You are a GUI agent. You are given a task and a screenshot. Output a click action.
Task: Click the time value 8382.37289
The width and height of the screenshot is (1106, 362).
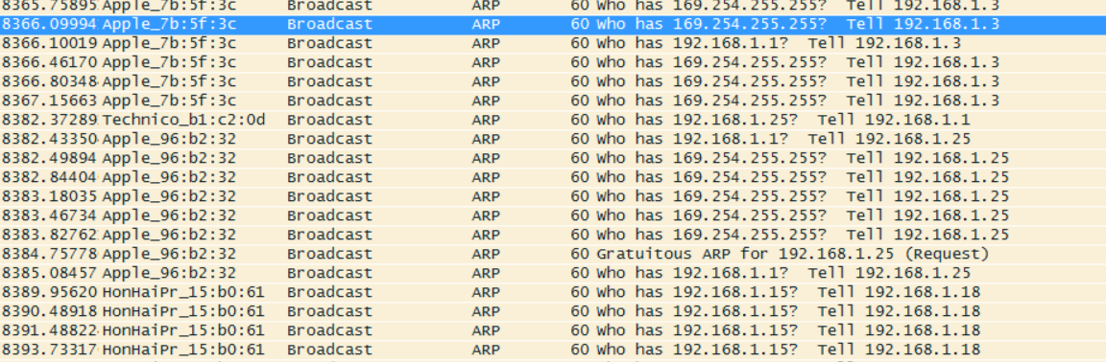pyautogui.click(x=49, y=119)
